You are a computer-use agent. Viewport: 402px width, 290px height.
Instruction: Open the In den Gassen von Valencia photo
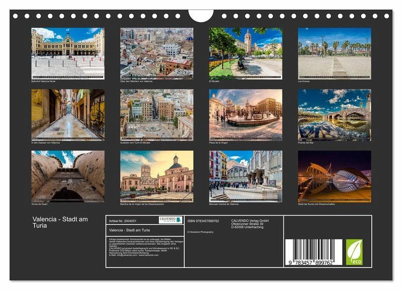(68, 115)
